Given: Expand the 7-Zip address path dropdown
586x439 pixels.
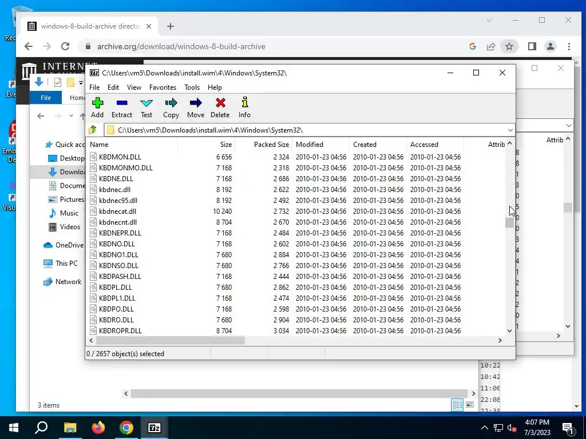Looking at the screenshot, I should 510,130.
